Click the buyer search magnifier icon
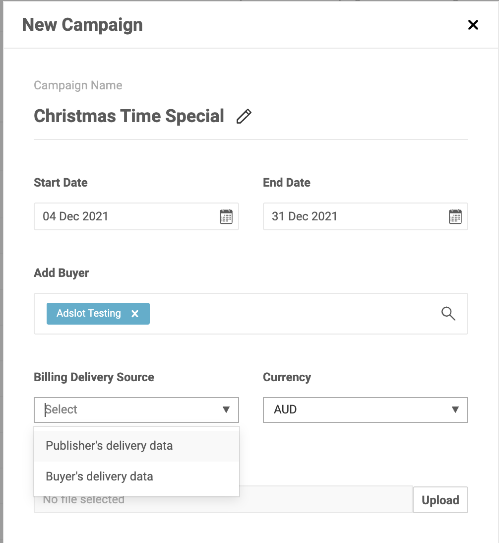 pyautogui.click(x=448, y=313)
